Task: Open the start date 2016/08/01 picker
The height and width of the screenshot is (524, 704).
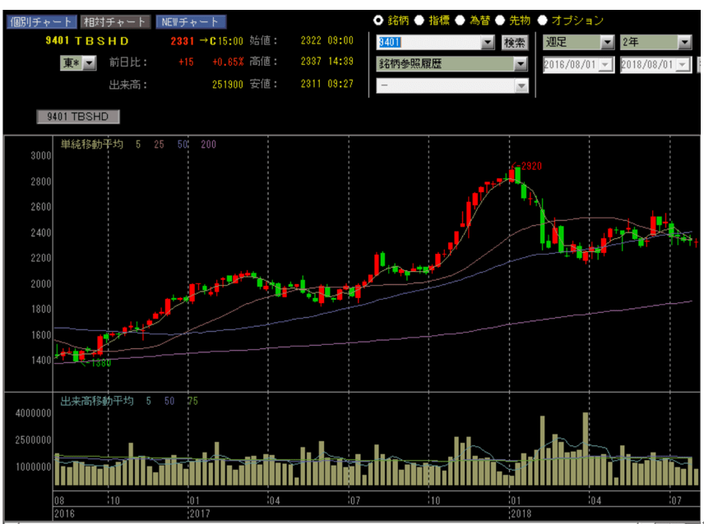Action: click(x=606, y=64)
